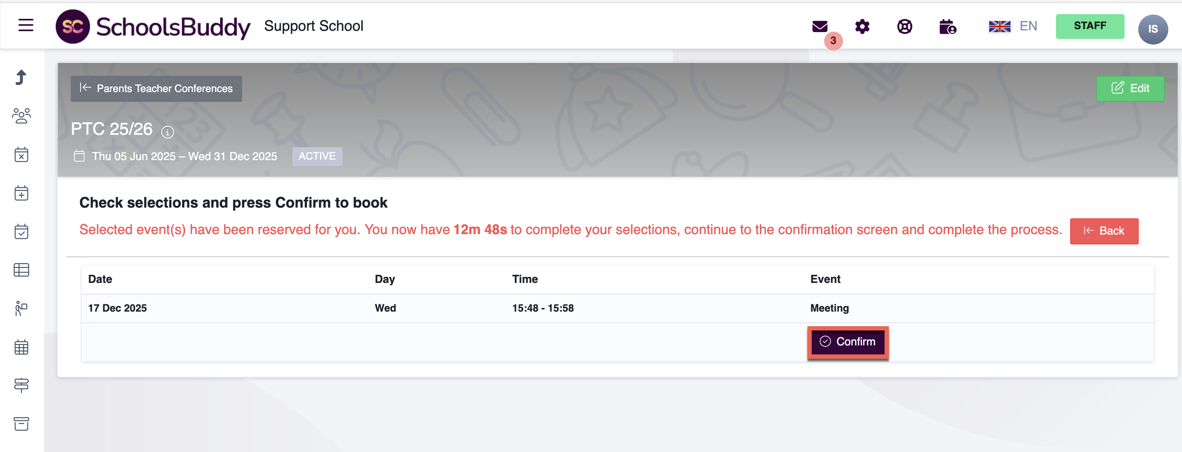Click the teacher presenter sidebar icon

coord(21,309)
